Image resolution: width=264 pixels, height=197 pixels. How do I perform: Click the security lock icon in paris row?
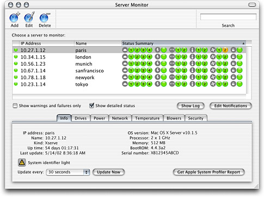234,50
